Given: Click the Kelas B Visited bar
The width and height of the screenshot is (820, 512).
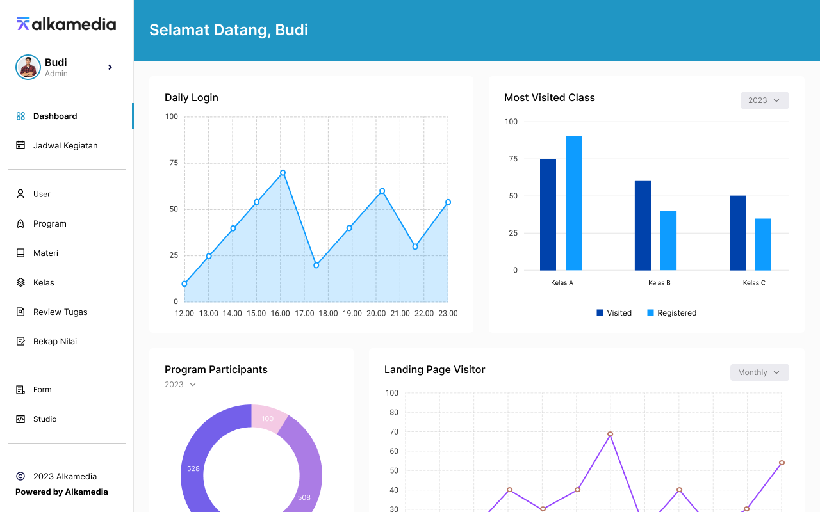Looking at the screenshot, I should tap(643, 225).
